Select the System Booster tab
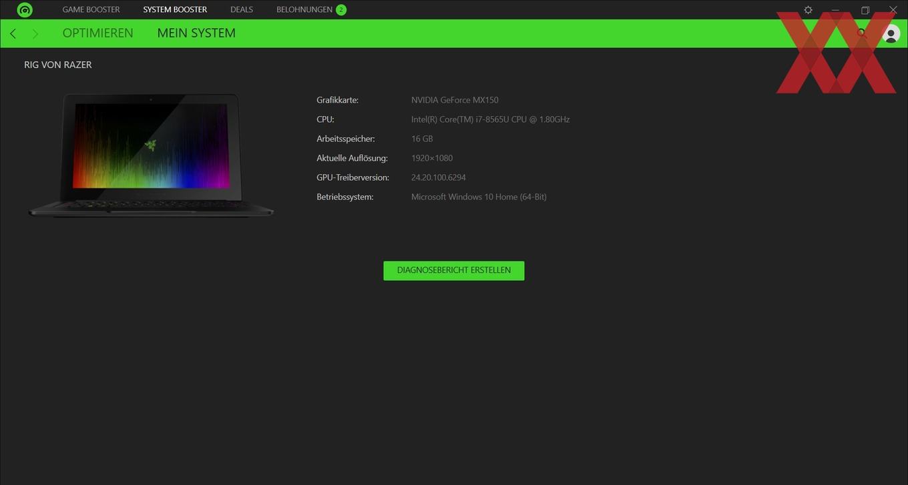Image resolution: width=908 pixels, height=485 pixels. (x=175, y=10)
